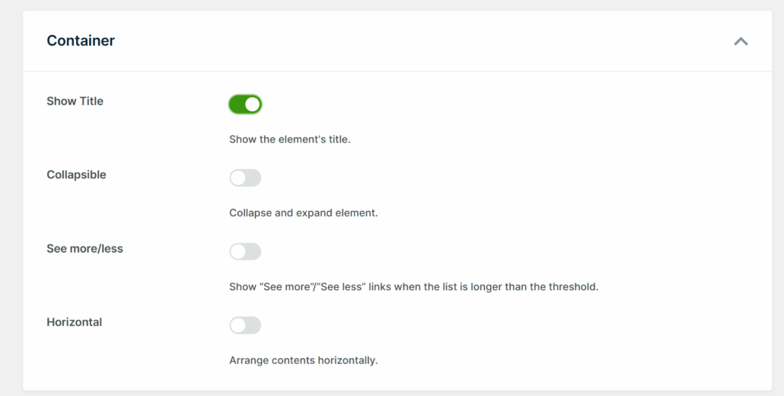Enable the Horizontal layout toggle

click(x=245, y=326)
